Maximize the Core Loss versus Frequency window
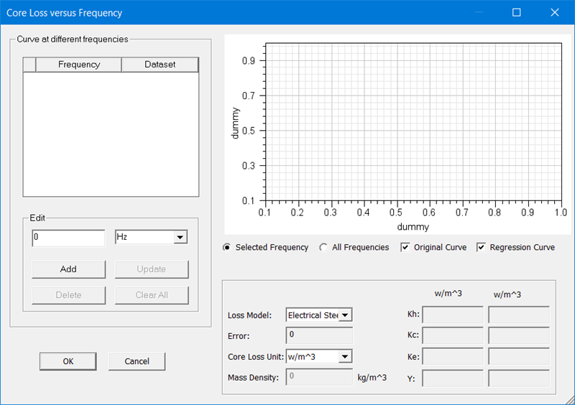 (x=516, y=13)
